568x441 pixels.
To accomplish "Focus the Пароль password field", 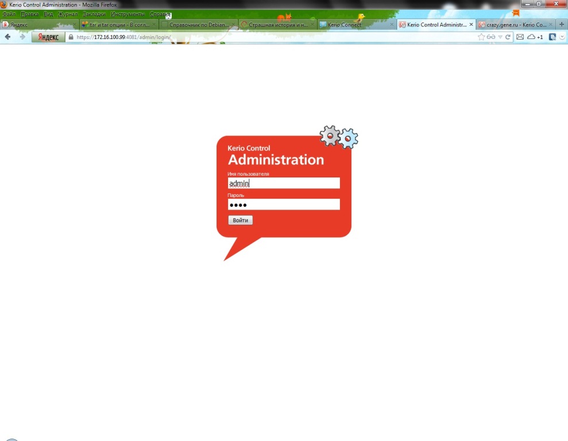I will point(284,204).
